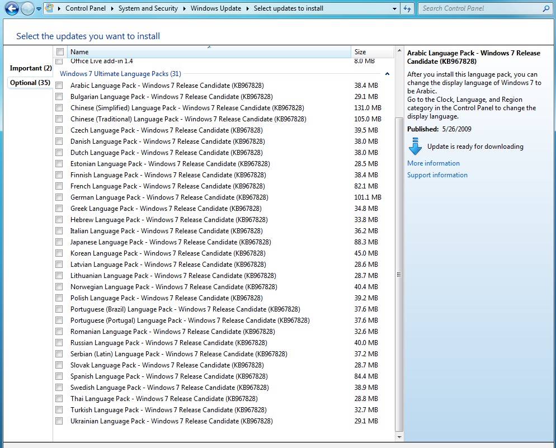Open the recent pages dropdown arrow

39,9
